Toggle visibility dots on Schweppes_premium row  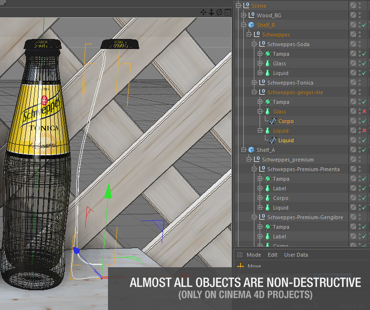pos(359,160)
